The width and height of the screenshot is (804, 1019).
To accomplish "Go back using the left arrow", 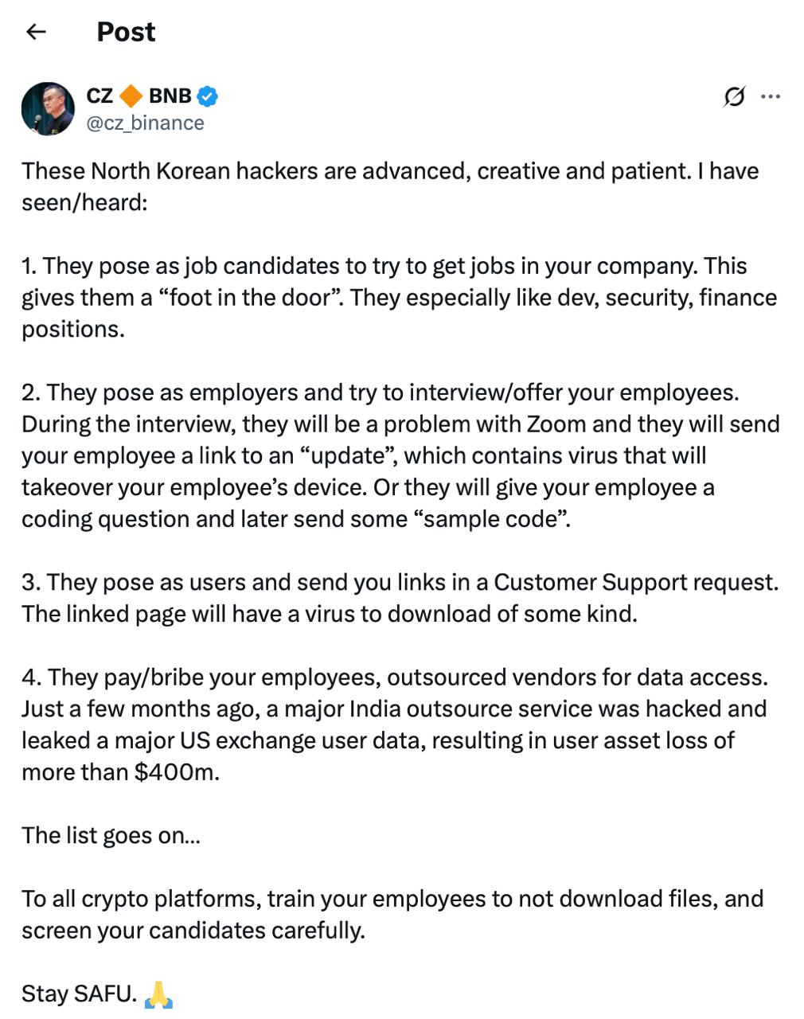I will click(36, 32).
